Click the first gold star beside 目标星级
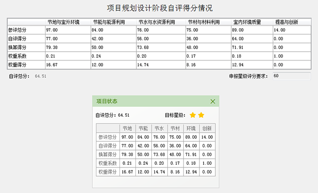Viewport: 318px width, 193px height. click(193, 115)
